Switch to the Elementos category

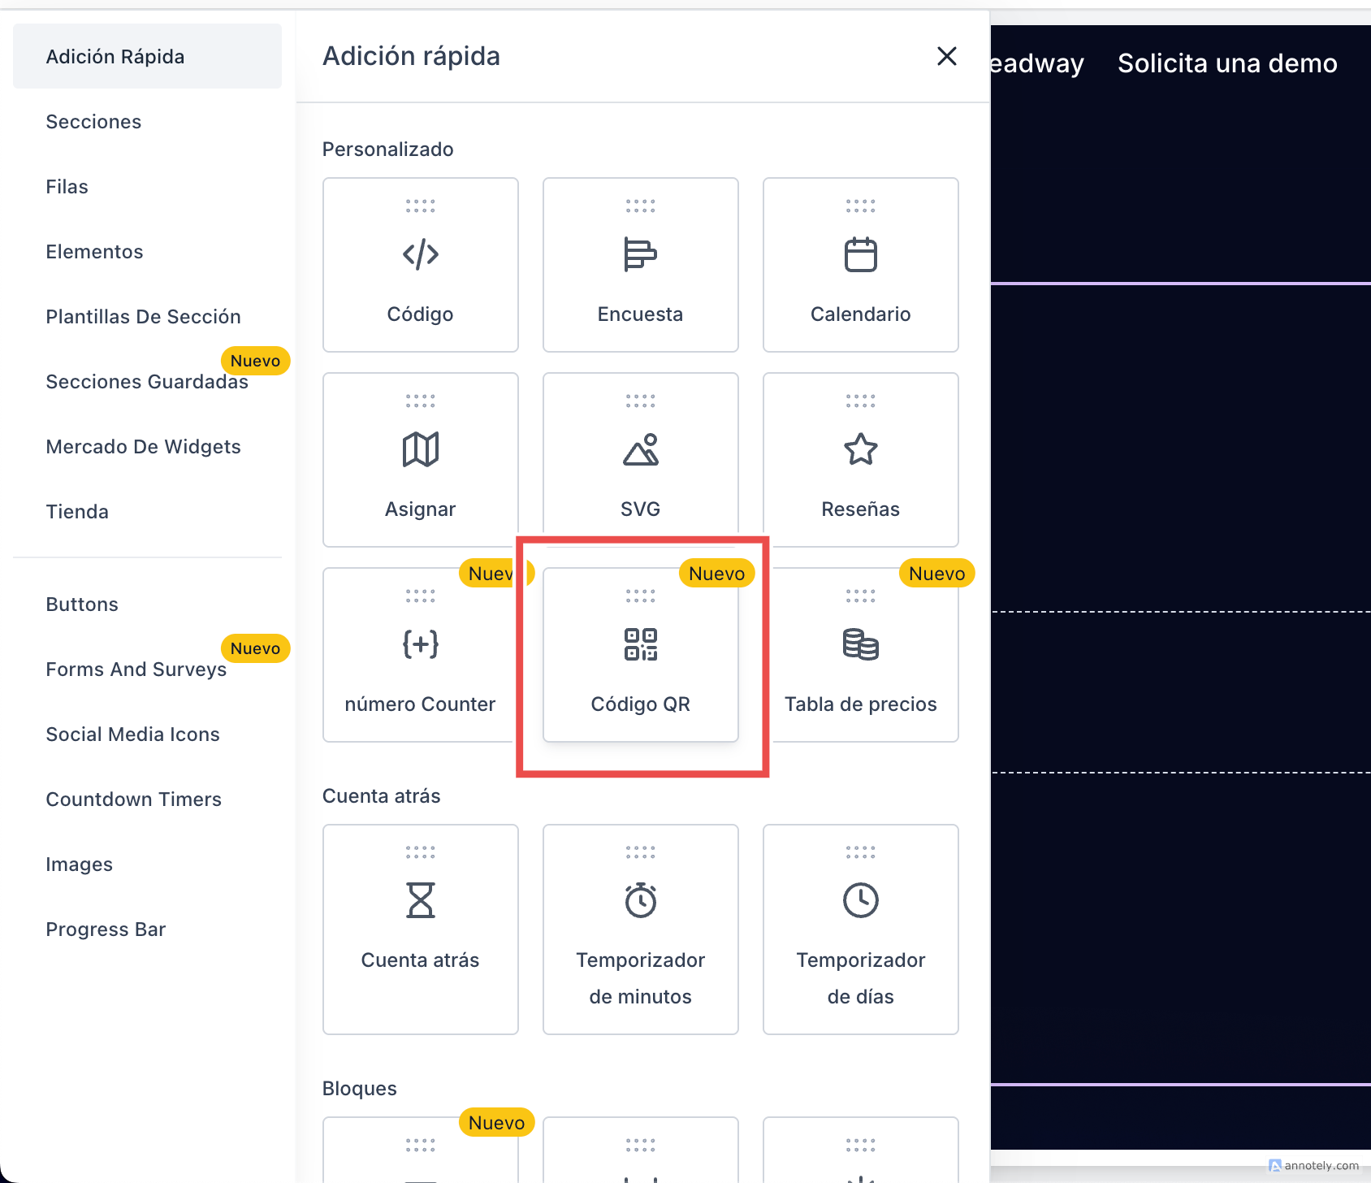[x=94, y=252]
